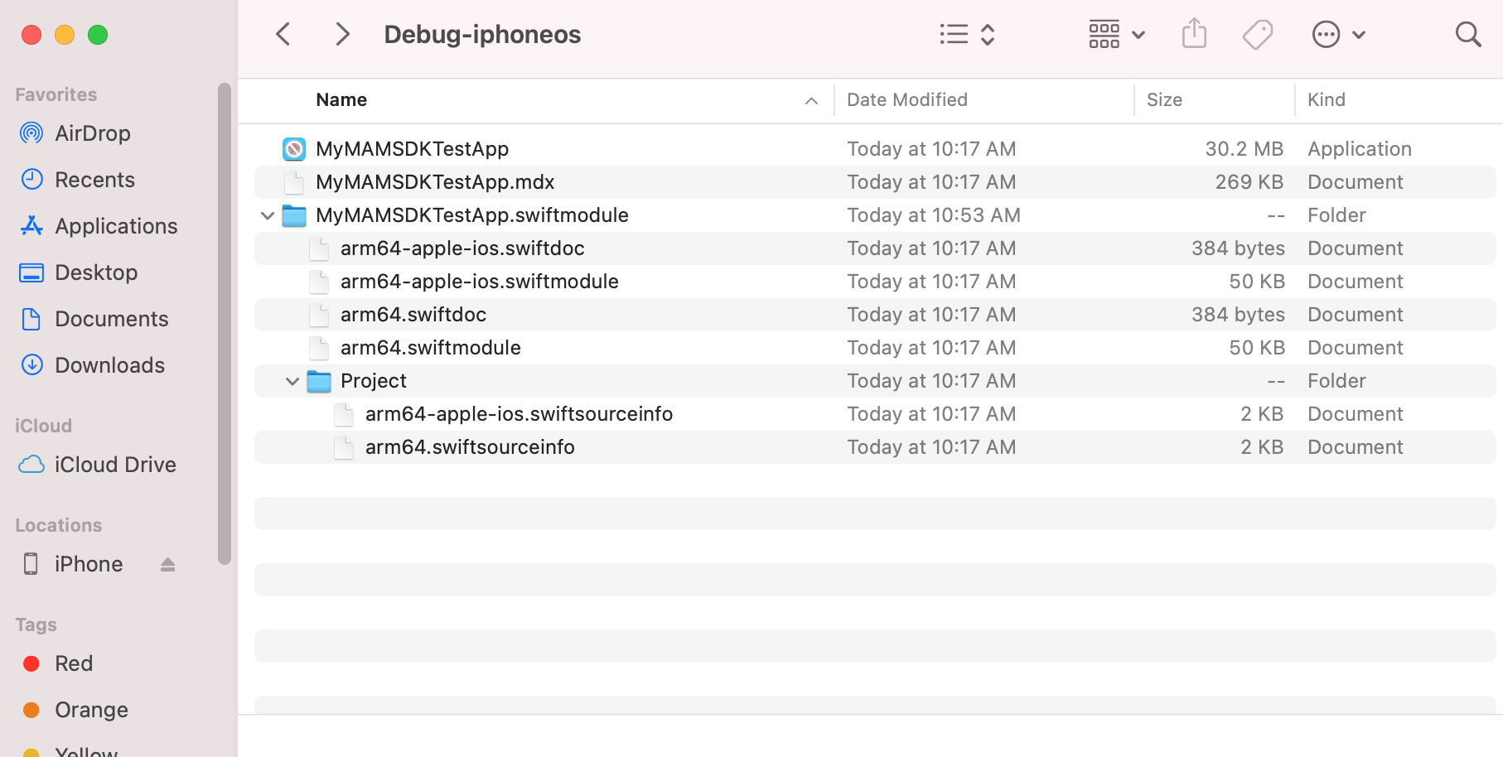The image size is (1503, 757).
Task: Click the sidebar scrollbar
Action: pyautogui.click(x=224, y=323)
